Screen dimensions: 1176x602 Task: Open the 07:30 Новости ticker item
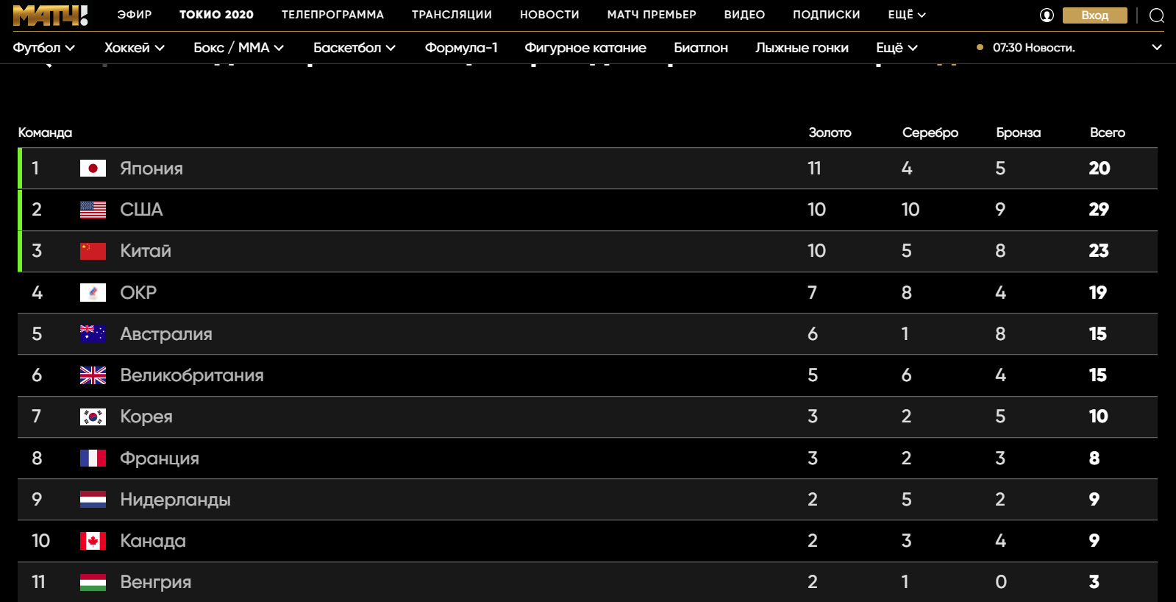coord(1033,48)
